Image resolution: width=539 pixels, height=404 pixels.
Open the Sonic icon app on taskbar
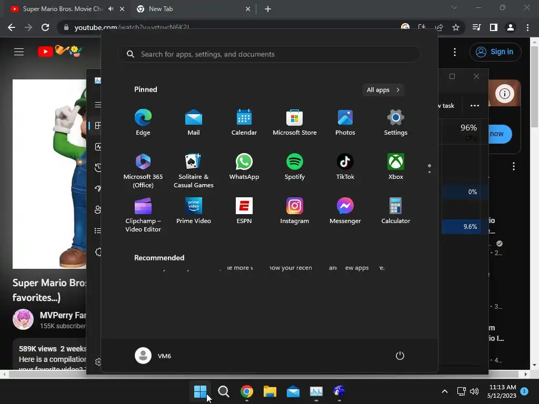pyautogui.click(x=340, y=391)
